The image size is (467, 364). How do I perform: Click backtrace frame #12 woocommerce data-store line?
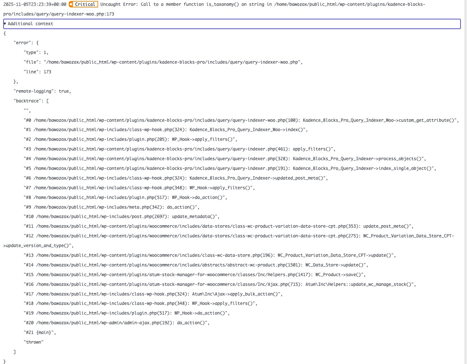[x=239, y=236]
